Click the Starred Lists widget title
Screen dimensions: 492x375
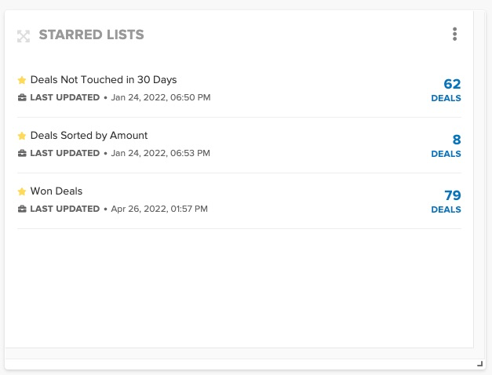tap(91, 35)
